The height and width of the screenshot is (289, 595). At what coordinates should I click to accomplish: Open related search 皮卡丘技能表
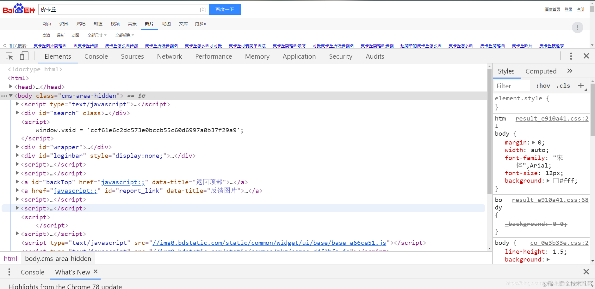coord(552,46)
